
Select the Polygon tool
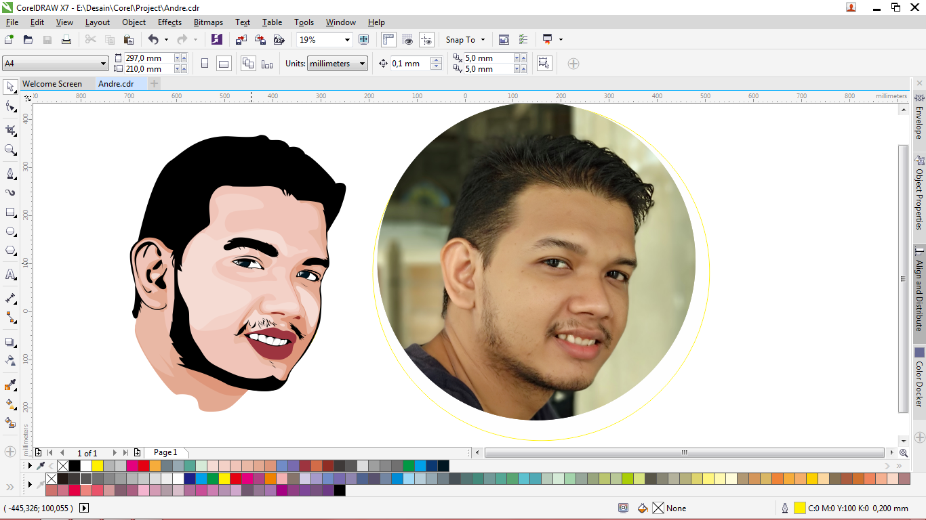pyautogui.click(x=10, y=251)
